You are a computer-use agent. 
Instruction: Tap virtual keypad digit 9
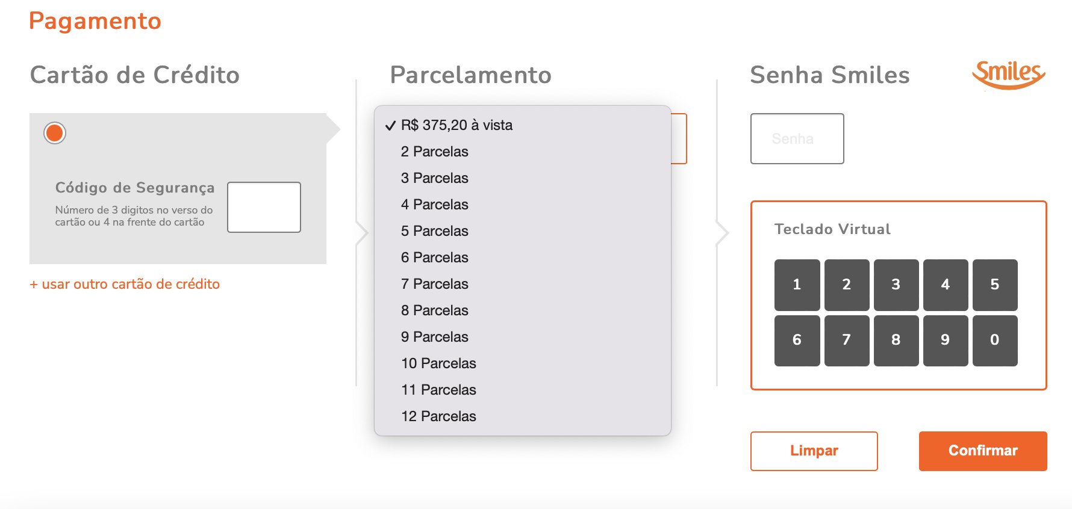(946, 341)
